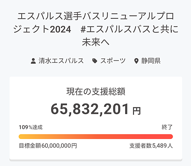Click the 円 symbol after the total
Image resolution: width=191 pixels, height=166 pixels.
(137, 111)
